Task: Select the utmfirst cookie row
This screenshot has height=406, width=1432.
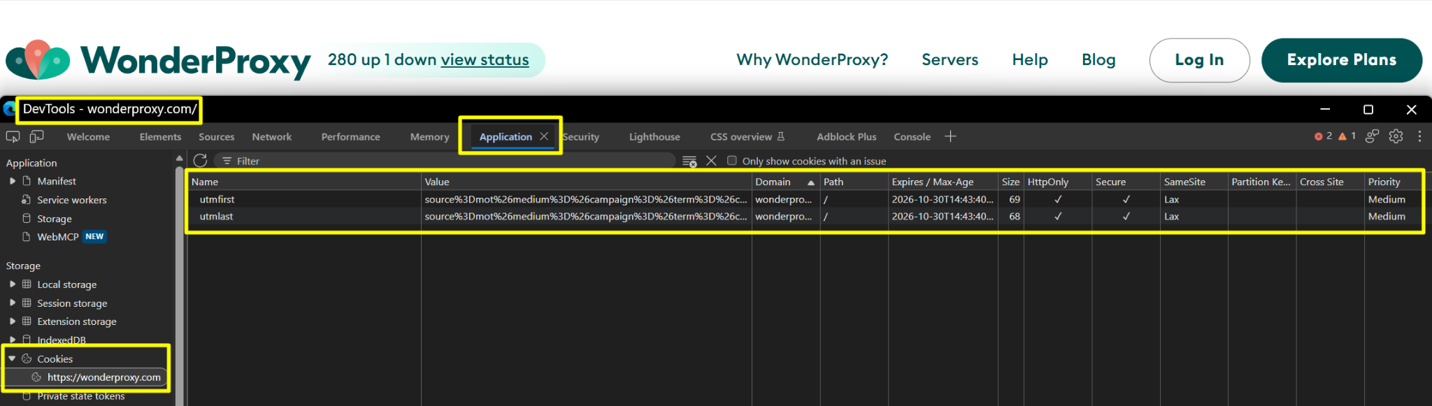Action: point(805,199)
